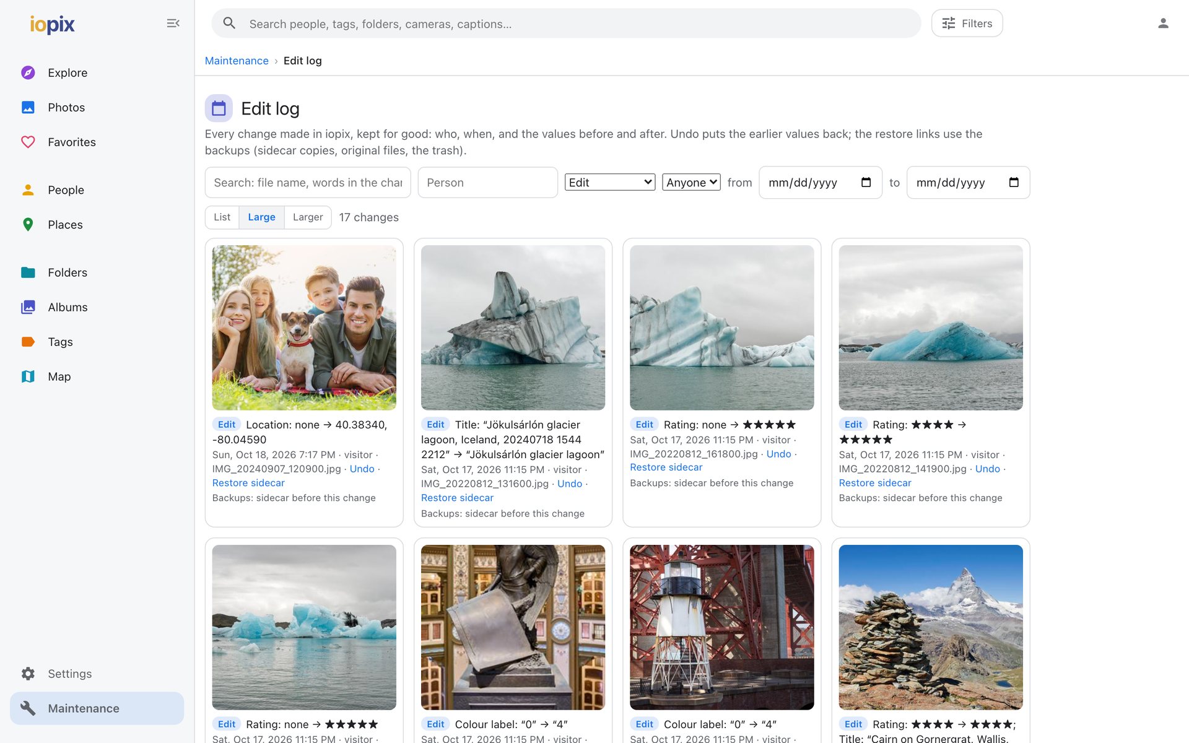This screenshot has height=743, width=1189.
Task: Open the Map icon in sidebar
Action: [28, 376]
